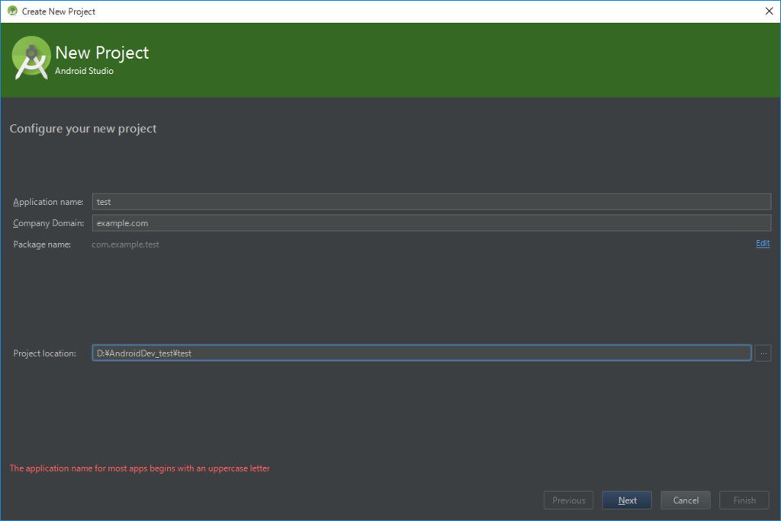Screen dimensions: 781x521
Task: Click the Company Domain input field
Action: (x=432, y=223)
